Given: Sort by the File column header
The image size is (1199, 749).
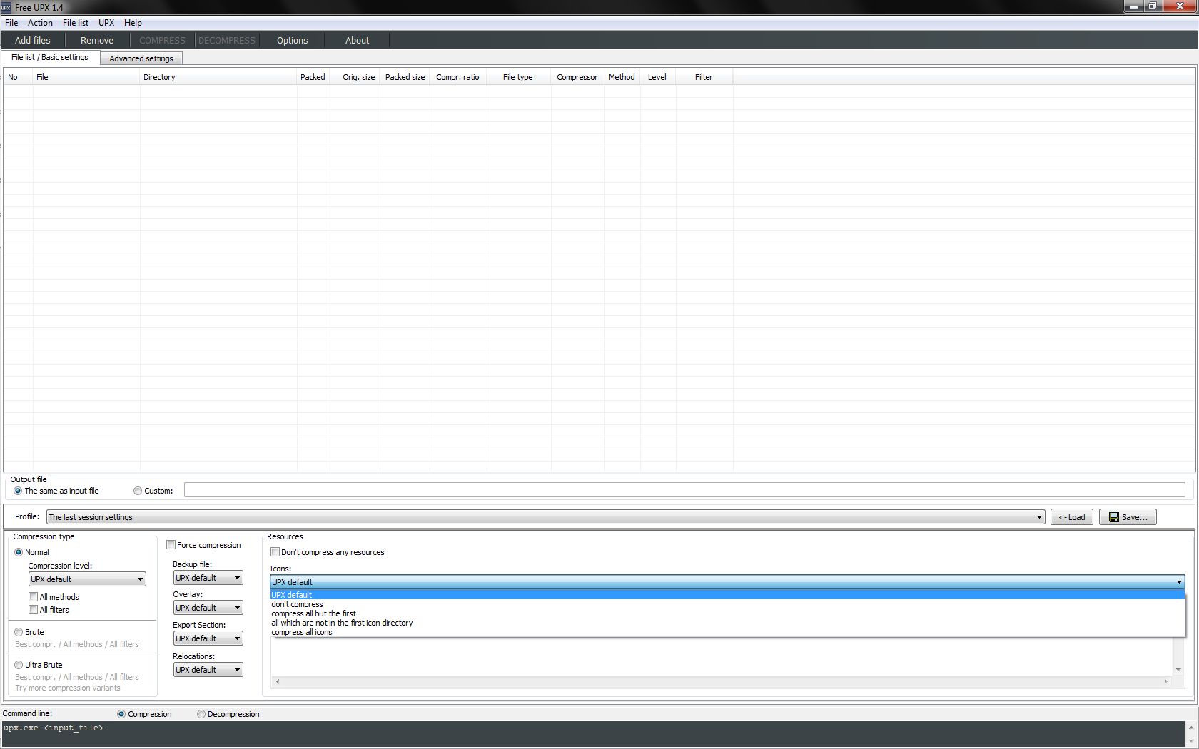Looking at the screenshot, I should (86, 77).
